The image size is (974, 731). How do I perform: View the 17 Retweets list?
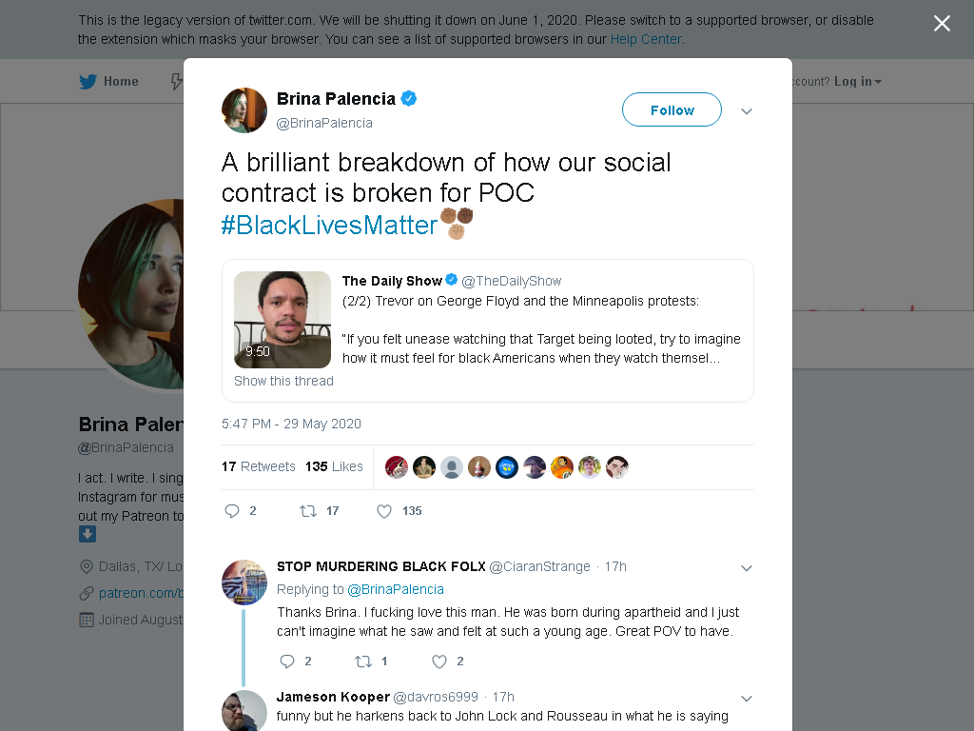pyautogui.click(x=259, y=466)
